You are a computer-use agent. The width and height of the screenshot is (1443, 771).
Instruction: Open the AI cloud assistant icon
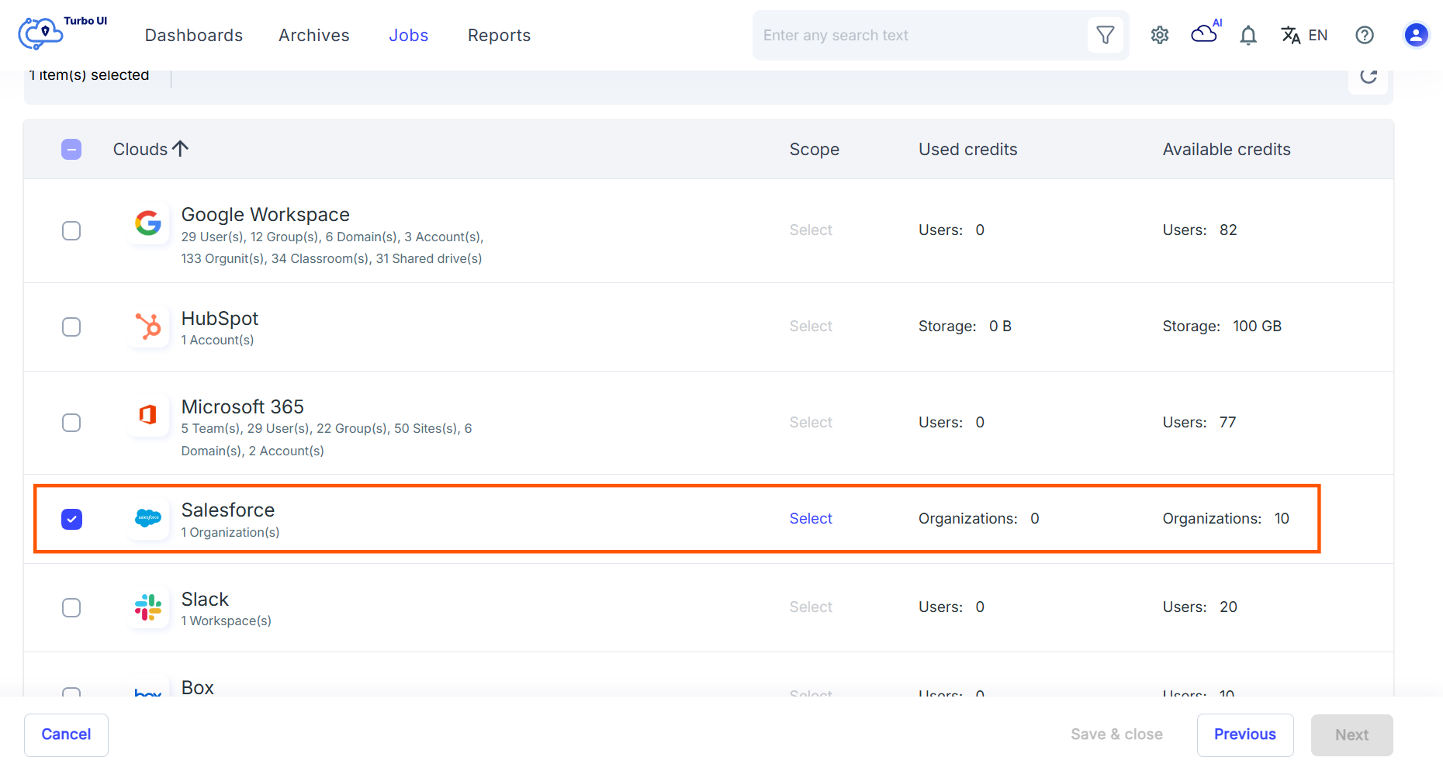pos(1206,33)
